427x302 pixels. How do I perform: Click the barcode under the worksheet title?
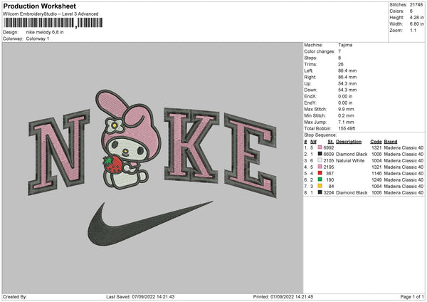click(53, 23)
